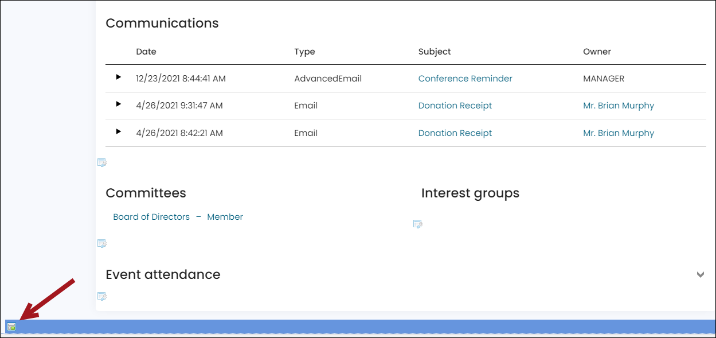Open the configure icon under Interest groups

(418, 224)
